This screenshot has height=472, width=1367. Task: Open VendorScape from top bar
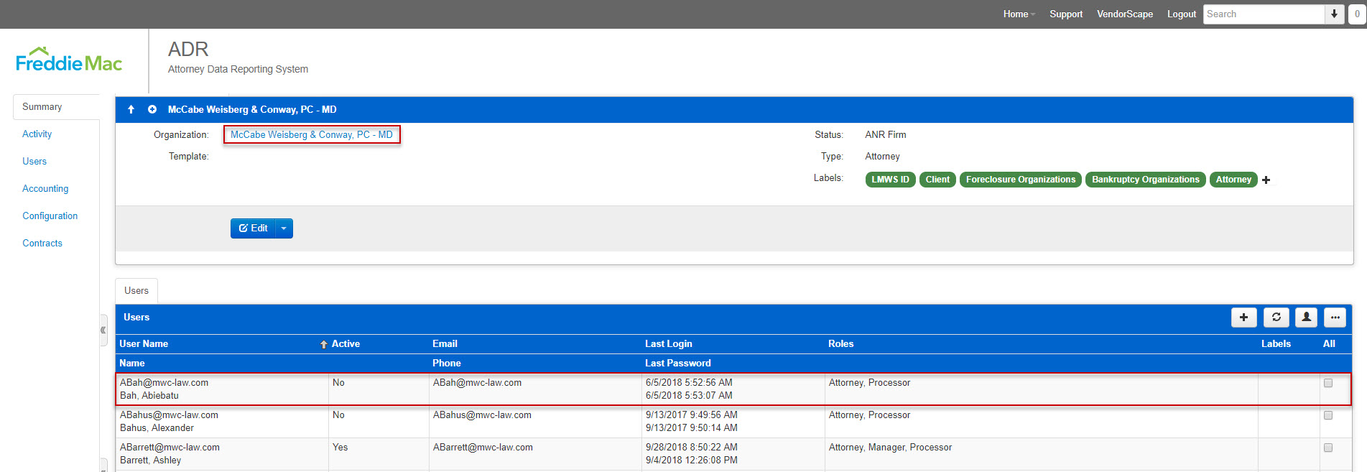pyautogui.click(x=1125, y=14)
